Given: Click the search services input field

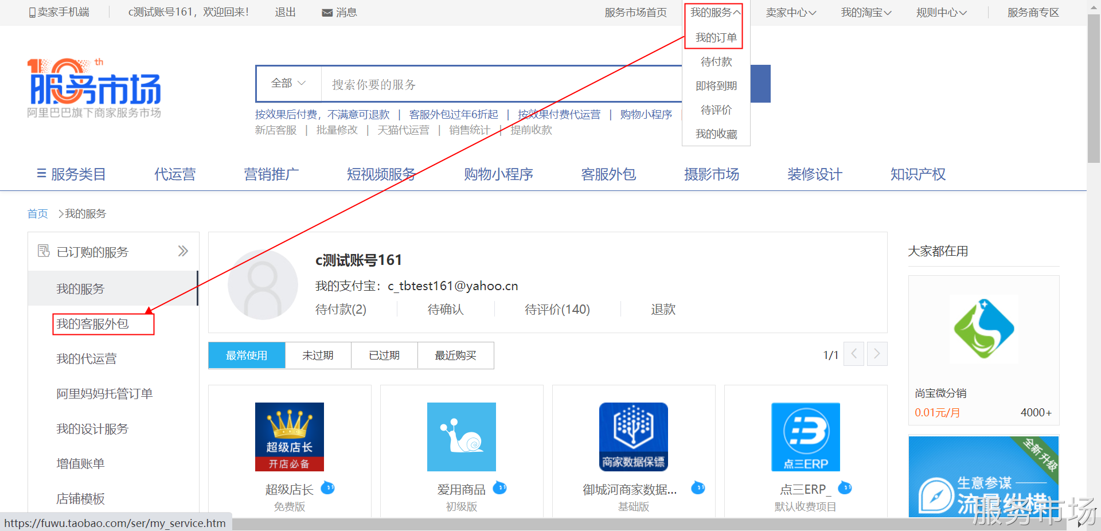Looking at the screenshot, I should point(502,84).
